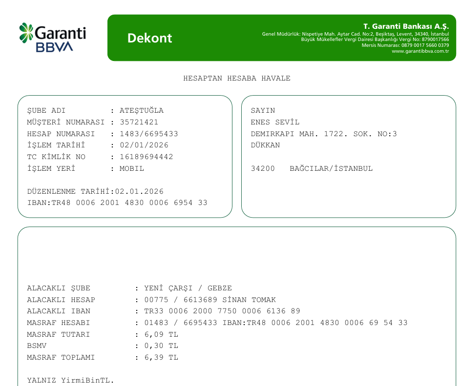Click the ALACAKLI ŞUBE label
The height and width of the screenshot is (386, 460).
(x=59, y=288)
